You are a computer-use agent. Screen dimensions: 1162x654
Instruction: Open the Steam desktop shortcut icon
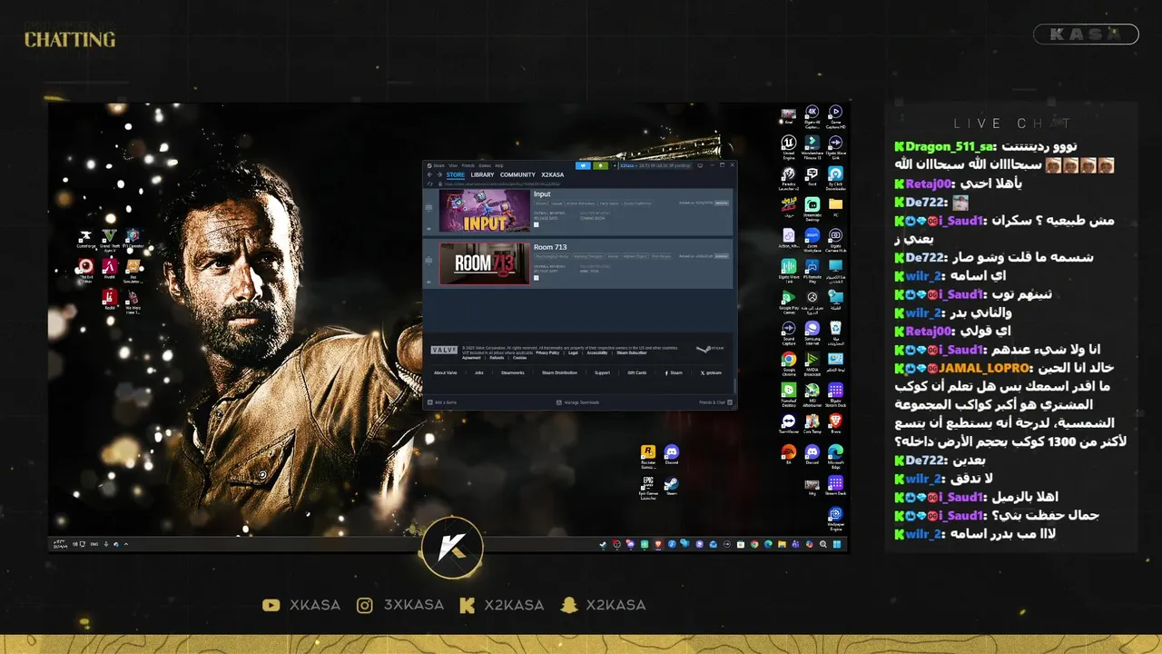(672, 483)
